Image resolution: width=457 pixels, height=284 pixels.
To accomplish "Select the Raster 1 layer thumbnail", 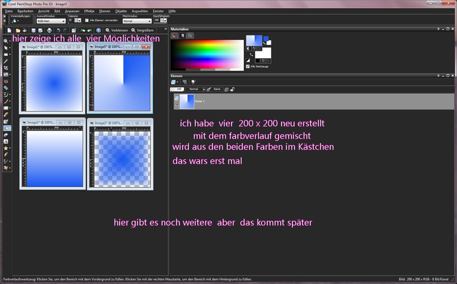I will pyautogui.click(x=187, y=101).
